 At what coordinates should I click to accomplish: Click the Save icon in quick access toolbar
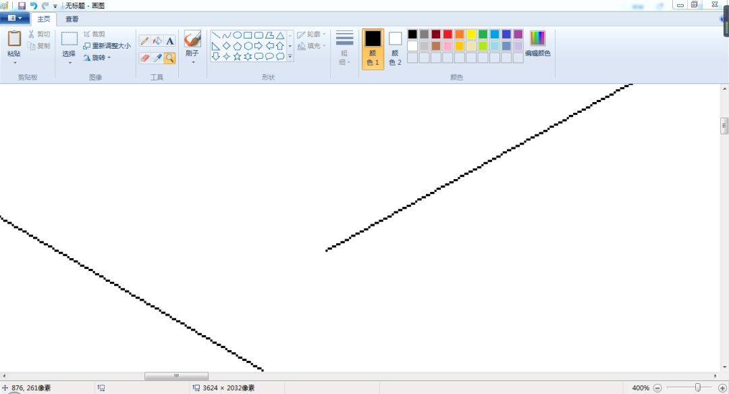22,5
